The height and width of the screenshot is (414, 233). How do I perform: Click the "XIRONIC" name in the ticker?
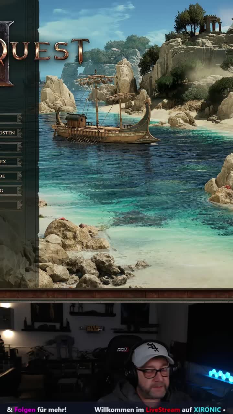(207, 409)
